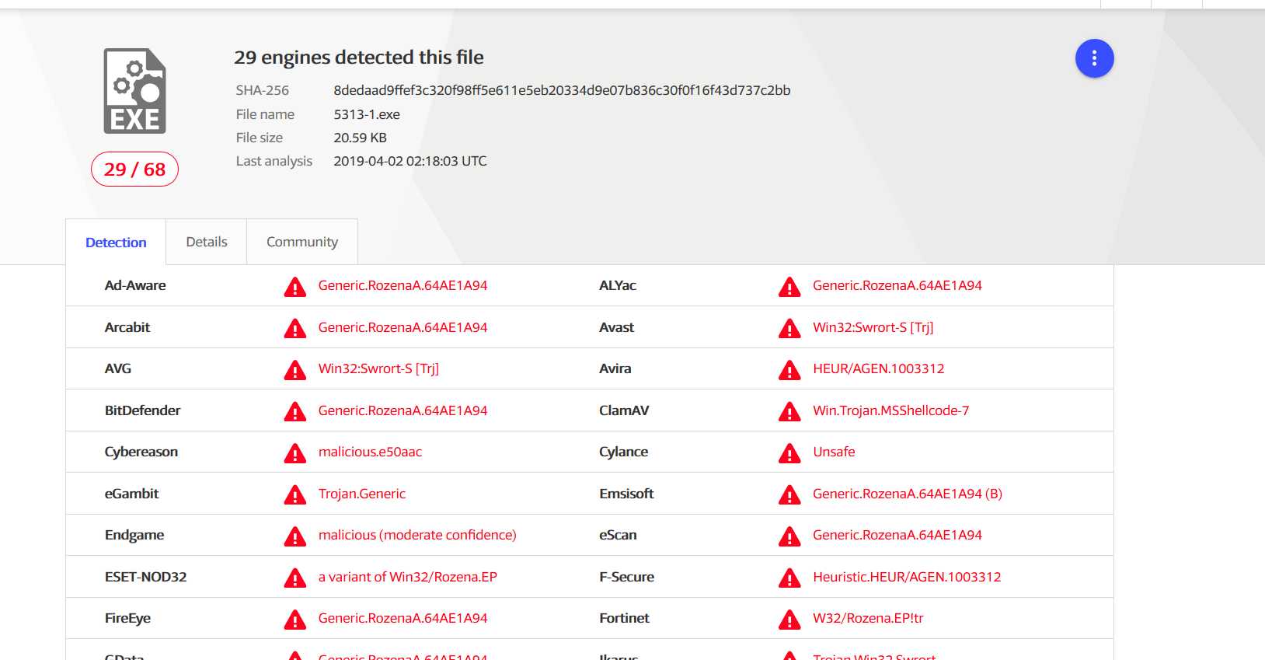1265x660 pixels.
Task: Click the 29 / 68 detection score badge
Action: (x=134, y=169)
